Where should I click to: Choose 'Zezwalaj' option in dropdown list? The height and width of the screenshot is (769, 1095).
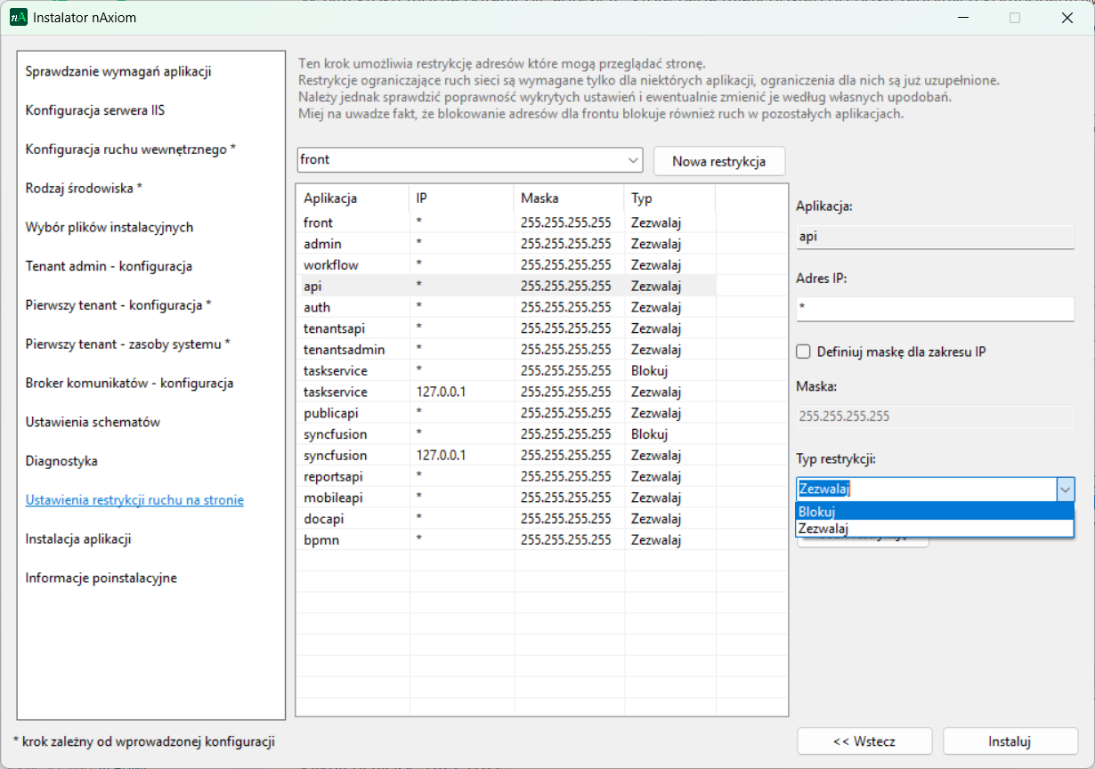935,529
